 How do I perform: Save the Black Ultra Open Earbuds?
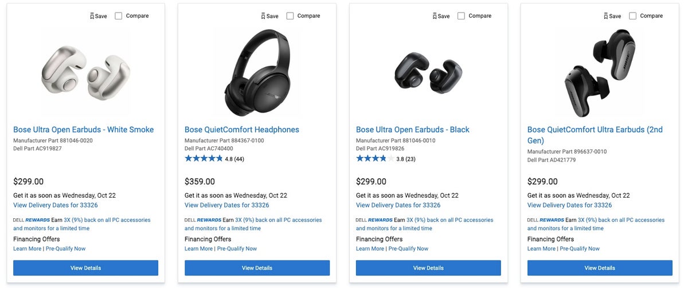click(441, 16)
